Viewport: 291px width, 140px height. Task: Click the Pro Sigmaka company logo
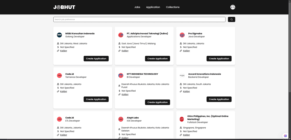tap(182, 35)
